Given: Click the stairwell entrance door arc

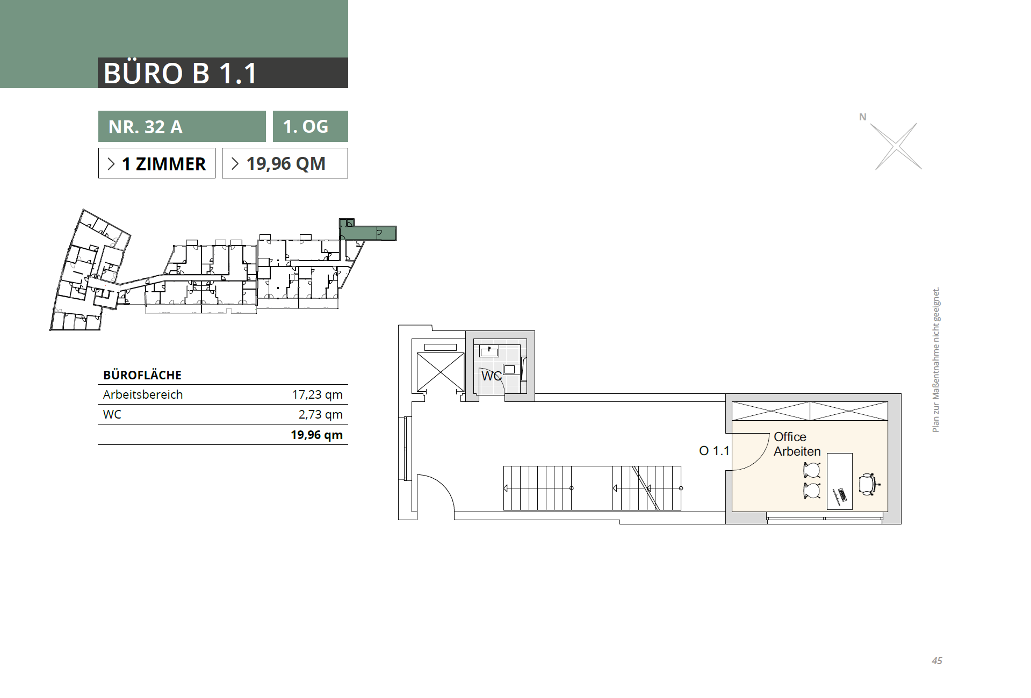Looking at the screenshot, I should [x=435, y=493].
